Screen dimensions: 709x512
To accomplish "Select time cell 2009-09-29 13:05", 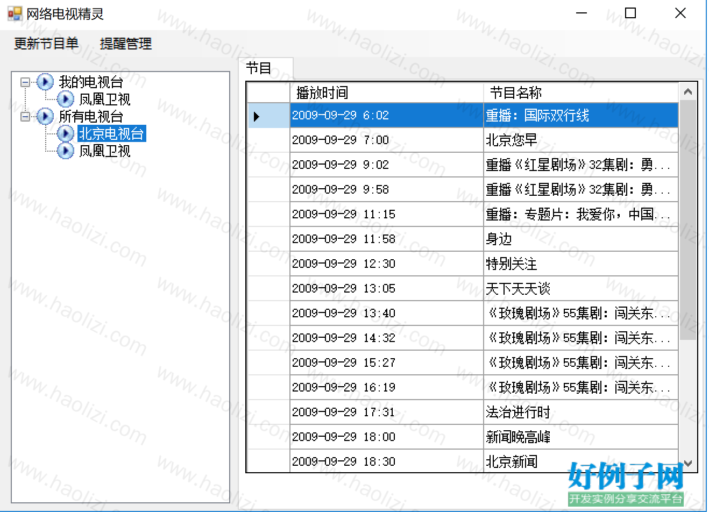I will pos(387,288).
